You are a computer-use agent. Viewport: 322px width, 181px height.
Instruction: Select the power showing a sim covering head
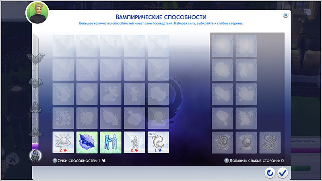tap(63, 142)
